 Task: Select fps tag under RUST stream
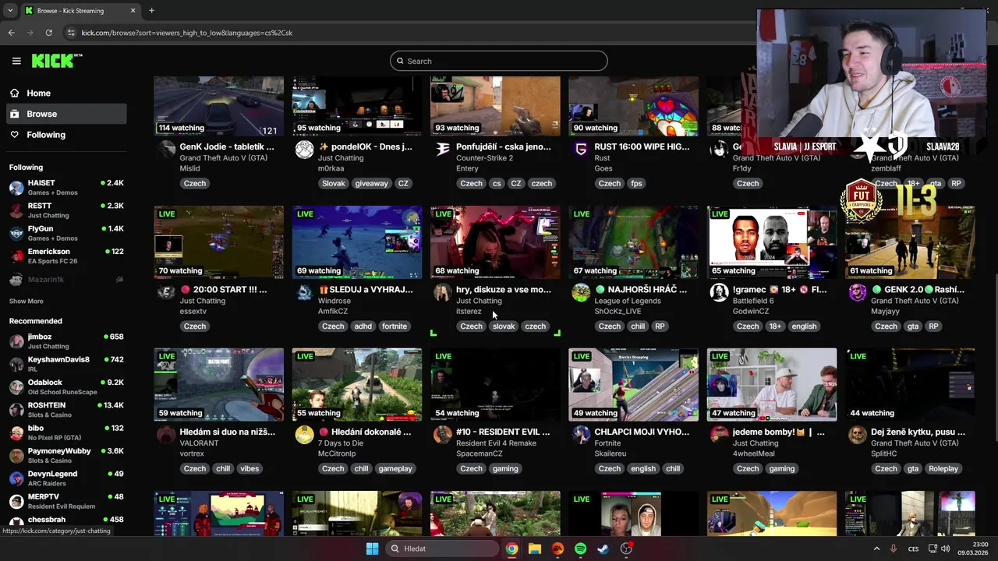coord(636,184)
